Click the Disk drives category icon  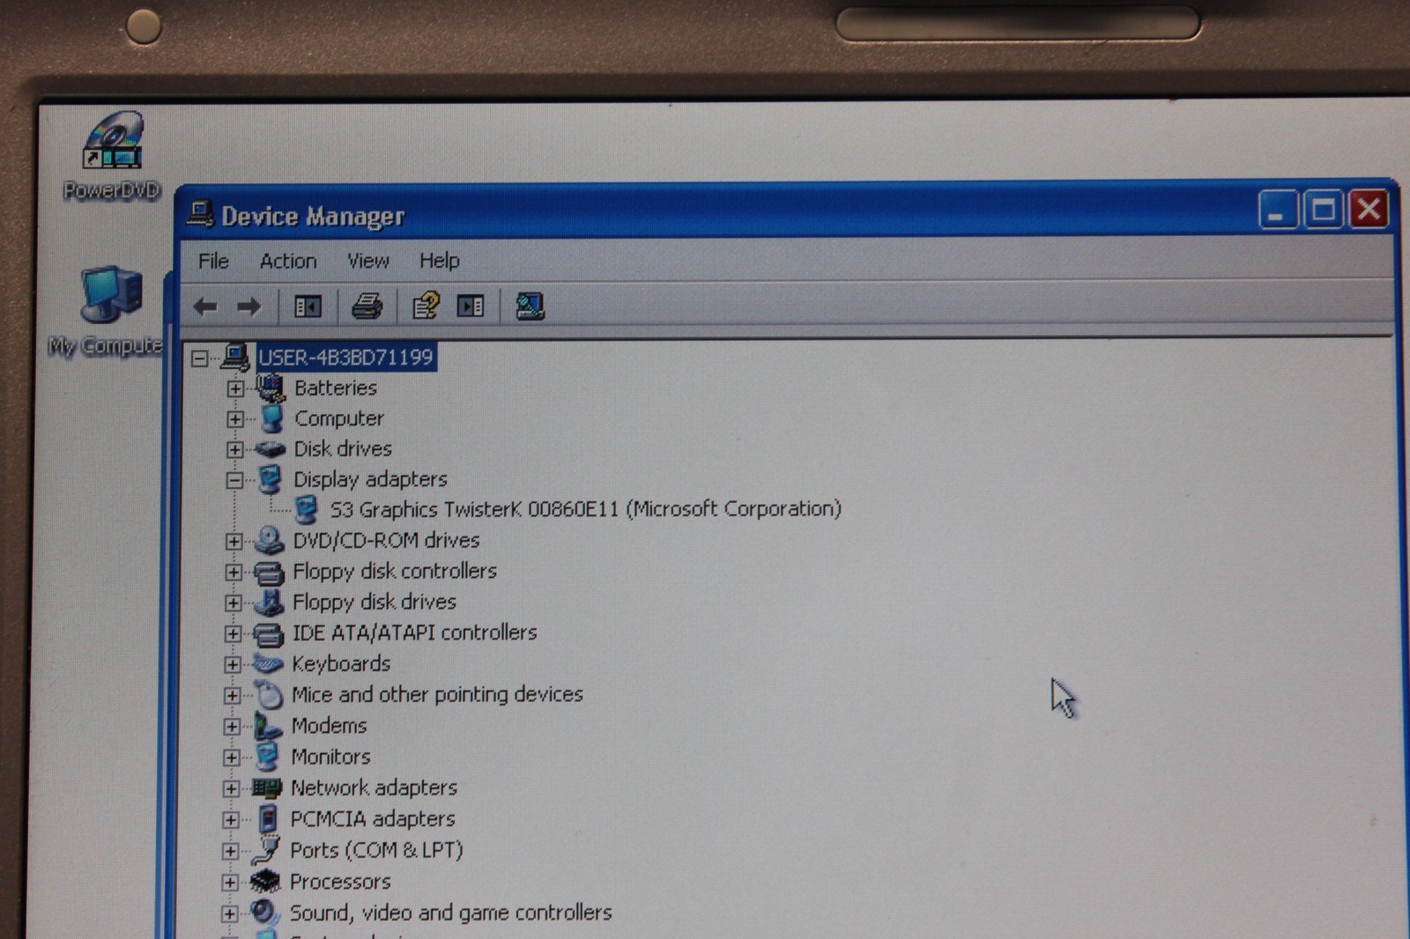pos(271,449)
